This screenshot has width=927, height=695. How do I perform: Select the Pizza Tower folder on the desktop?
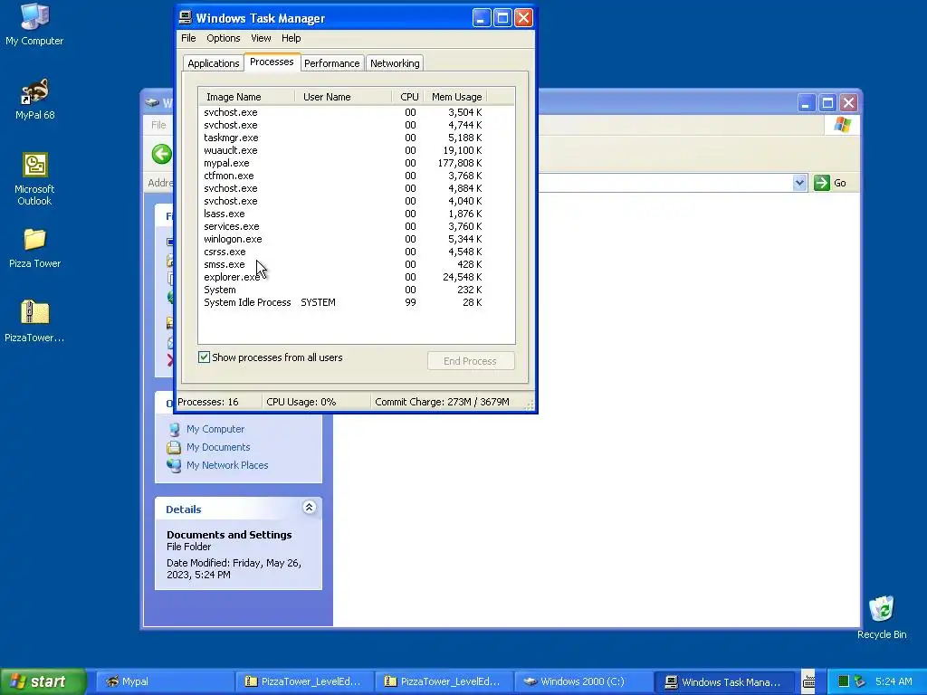(34, 248)
